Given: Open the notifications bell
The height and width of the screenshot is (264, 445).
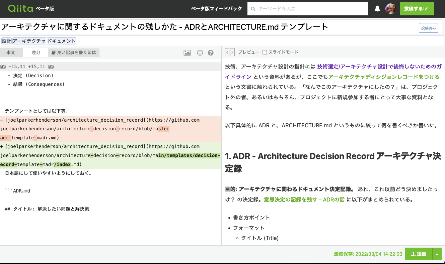Looking at the screenshot, I should tap(377, 9).
